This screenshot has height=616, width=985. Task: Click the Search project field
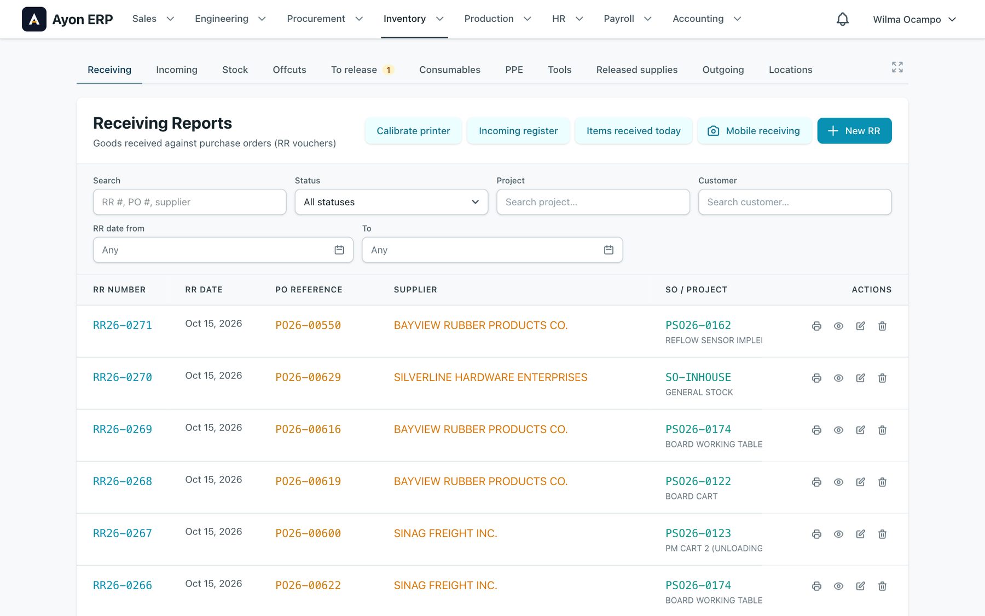point(593,202)
